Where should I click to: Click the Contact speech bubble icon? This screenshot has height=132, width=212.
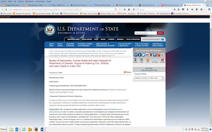point(162,60)
